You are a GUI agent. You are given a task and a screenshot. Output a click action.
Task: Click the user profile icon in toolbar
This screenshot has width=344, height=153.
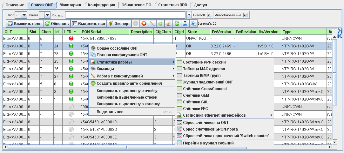[x=185, y=23]
